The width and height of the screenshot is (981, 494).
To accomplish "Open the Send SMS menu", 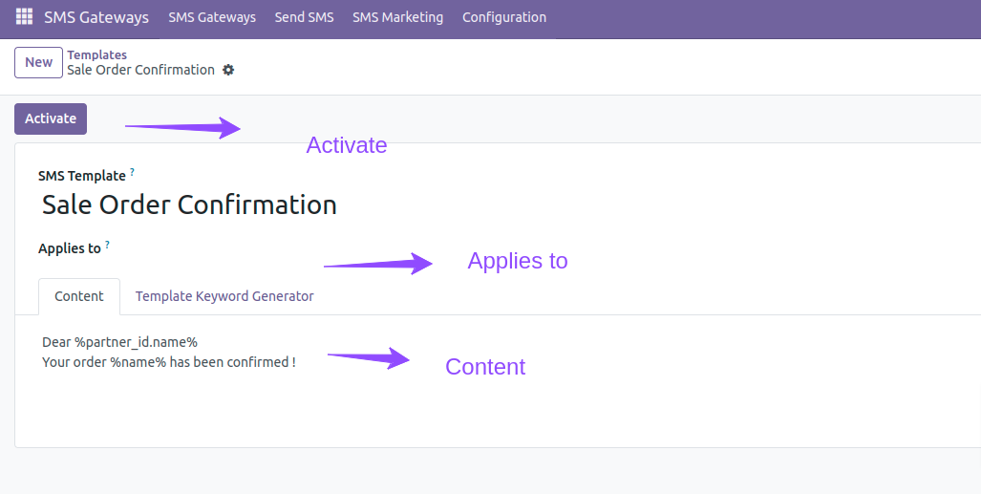I will point(304,17).
